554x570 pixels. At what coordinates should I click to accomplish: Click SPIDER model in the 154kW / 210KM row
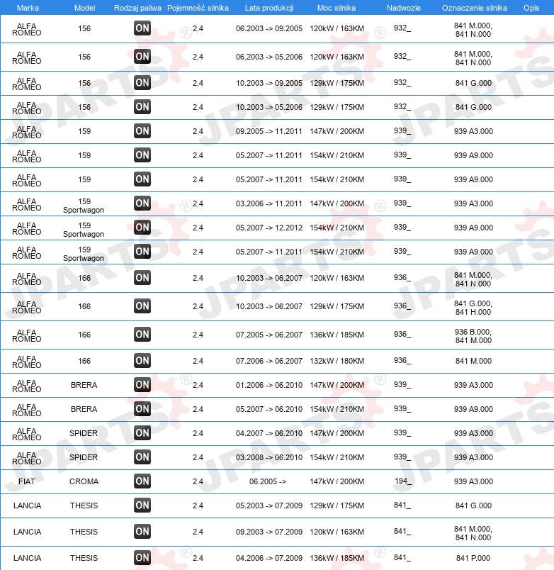(x=84, y=457)
